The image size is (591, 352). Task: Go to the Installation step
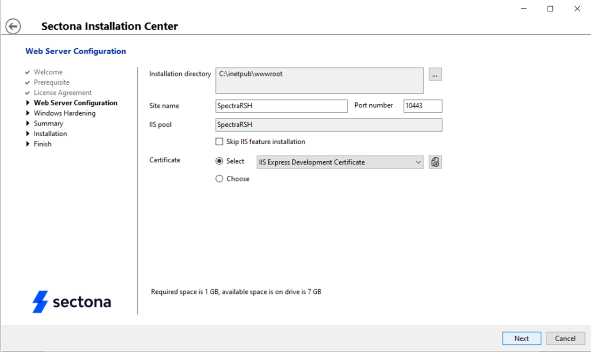pos(50,134)
